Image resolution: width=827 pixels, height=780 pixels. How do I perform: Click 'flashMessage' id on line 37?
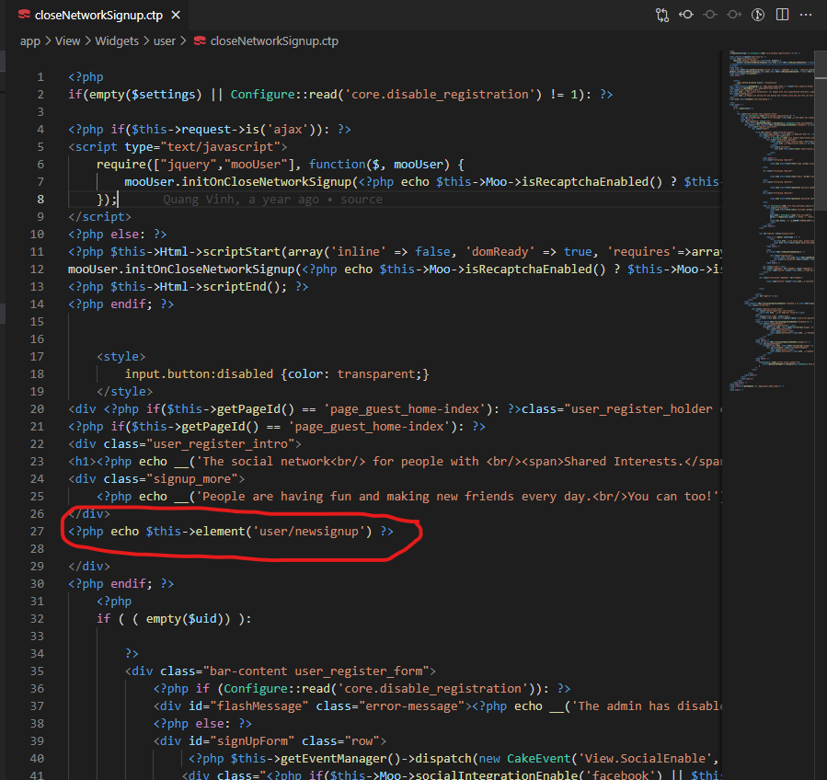click(x=259, y=705)
